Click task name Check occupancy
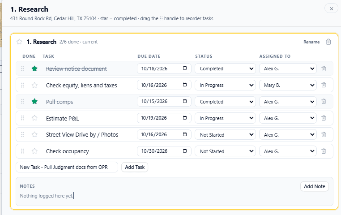 click(68, 151)
